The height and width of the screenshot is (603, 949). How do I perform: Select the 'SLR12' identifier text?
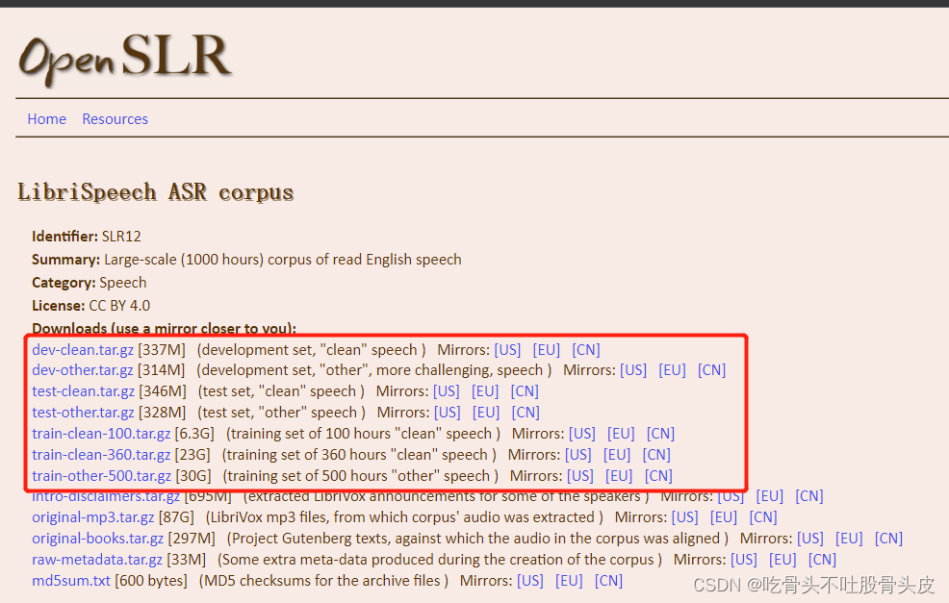pyautogui.click(x=121, y=237)
